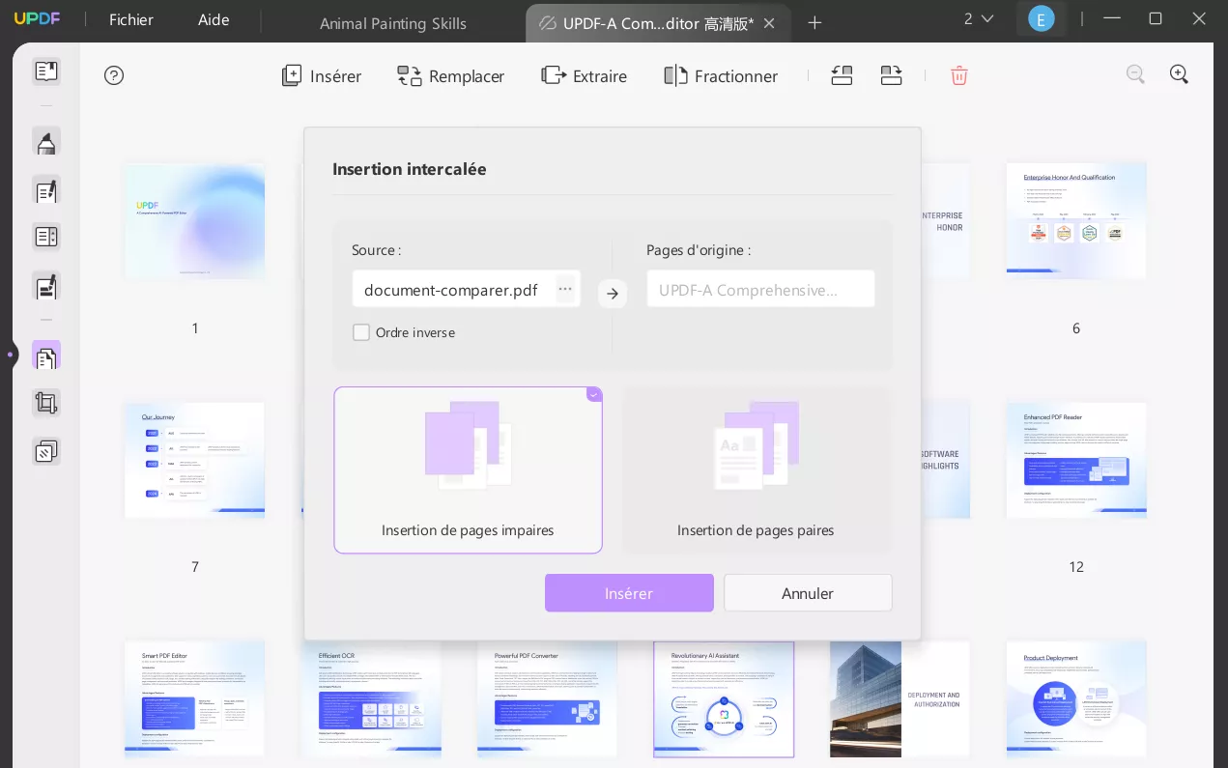Image resolution: width=1228 pixels, height=768 pixels.
Task: Open the Fill and Sign sidebar tool
Action: [46, 286]
